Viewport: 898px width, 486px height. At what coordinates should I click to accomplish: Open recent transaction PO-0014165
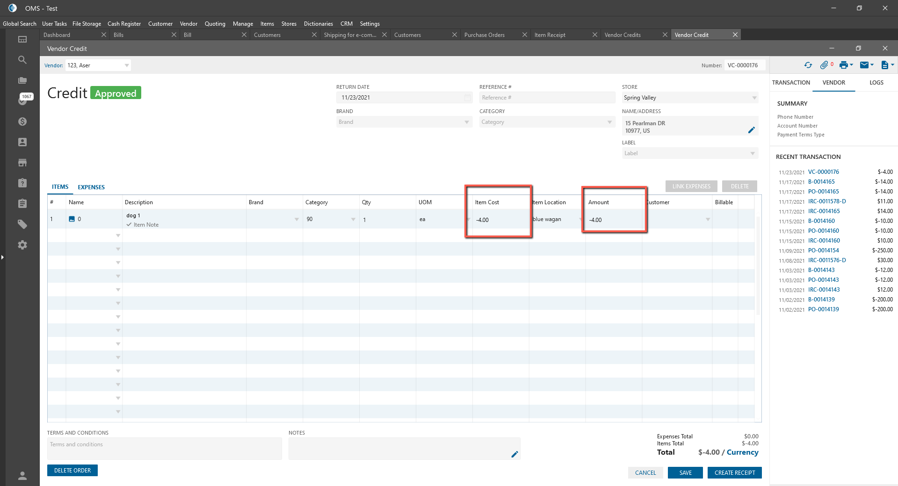pos(823,192)
